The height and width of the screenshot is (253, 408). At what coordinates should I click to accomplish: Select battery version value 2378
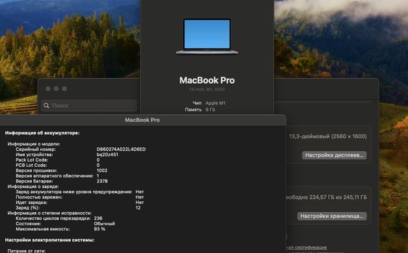[x=102, y=181]
